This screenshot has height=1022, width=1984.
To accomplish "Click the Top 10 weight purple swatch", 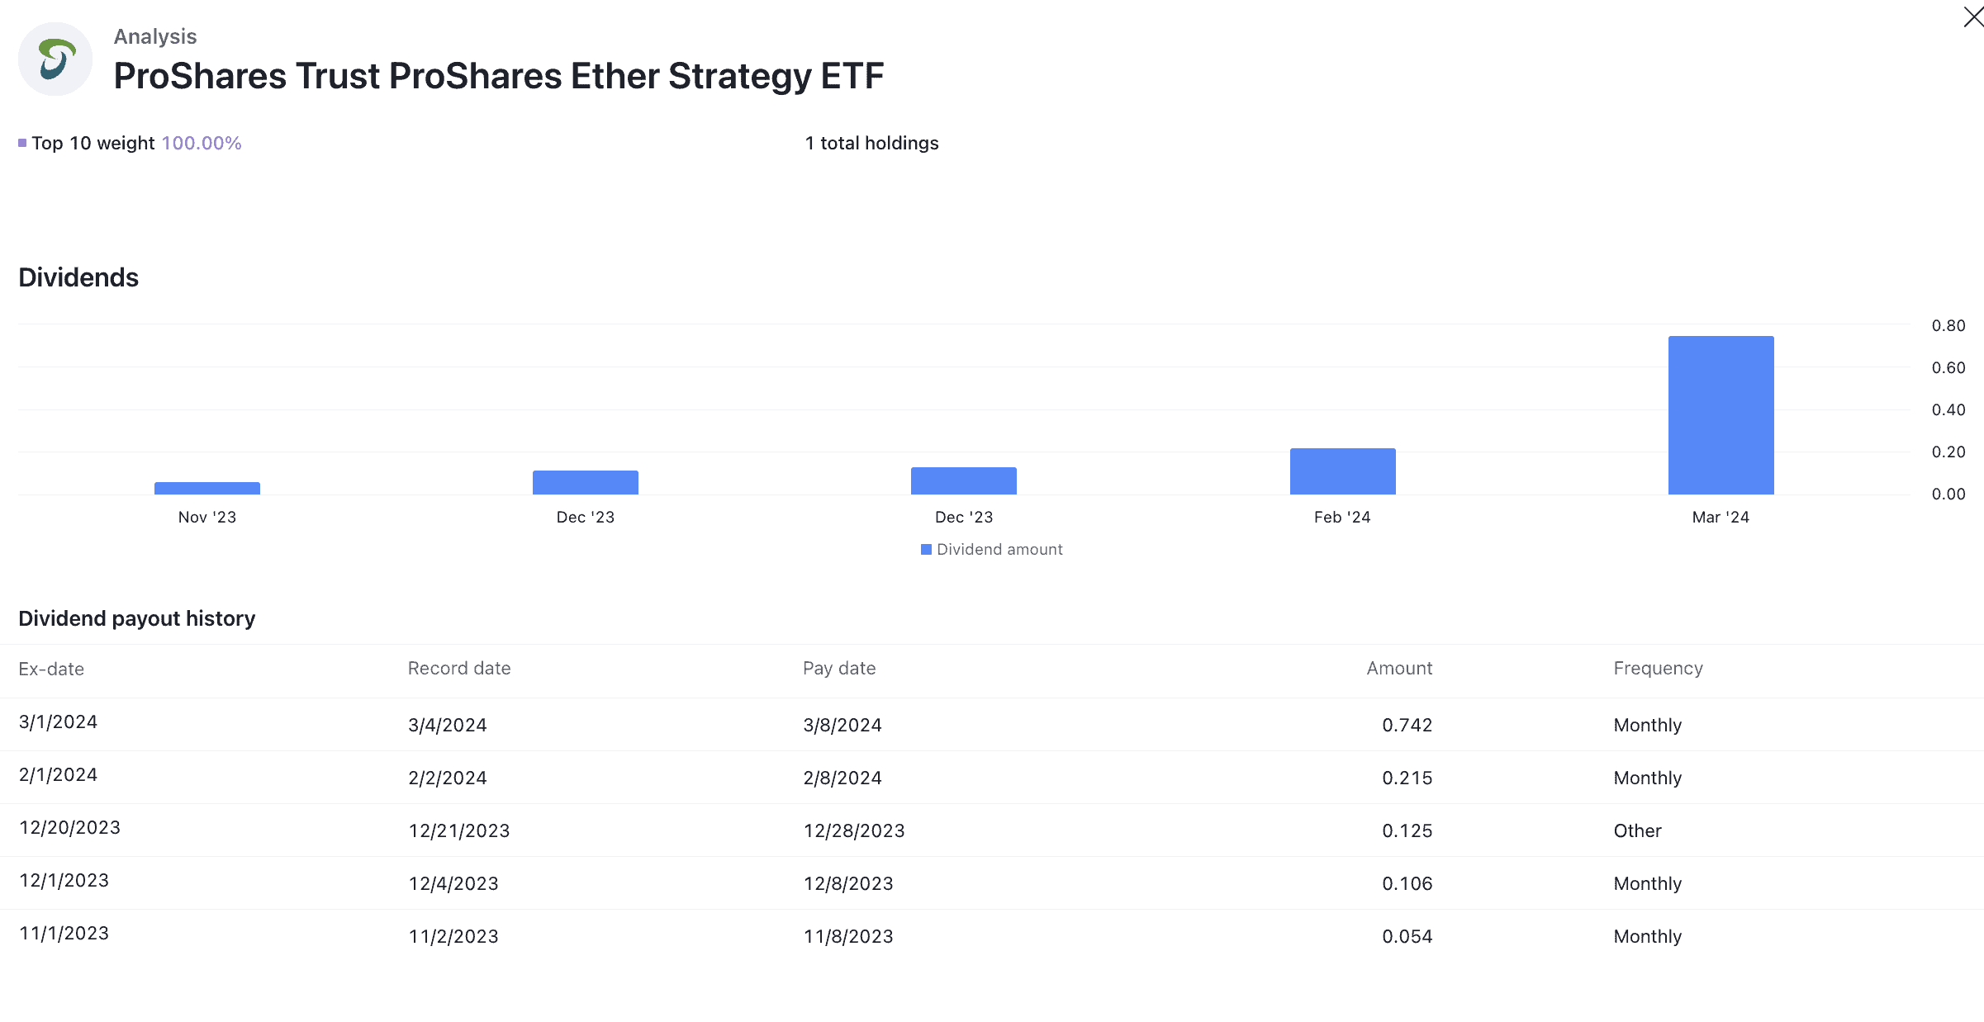I will coord(22,143).
